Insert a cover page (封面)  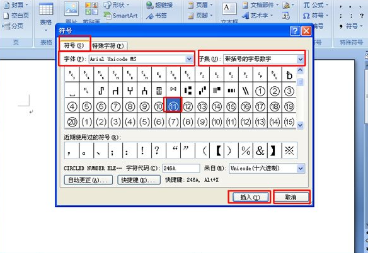(x=16, y=4)
